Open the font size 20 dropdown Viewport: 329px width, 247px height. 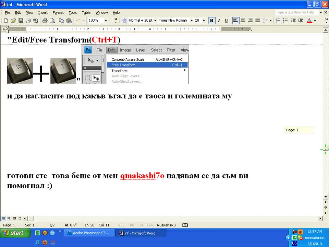204,21
